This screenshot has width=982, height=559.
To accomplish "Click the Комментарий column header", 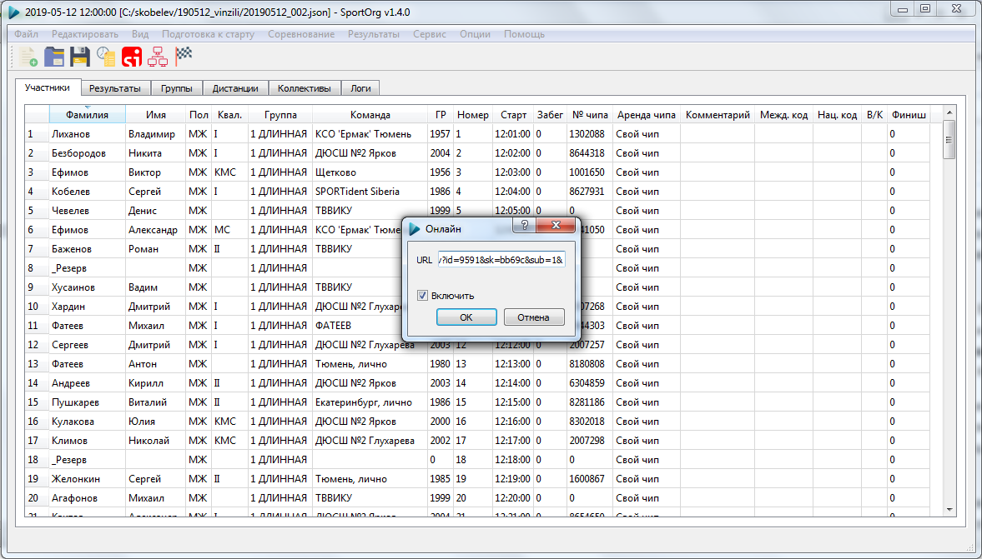I will (x=718, y=114).
